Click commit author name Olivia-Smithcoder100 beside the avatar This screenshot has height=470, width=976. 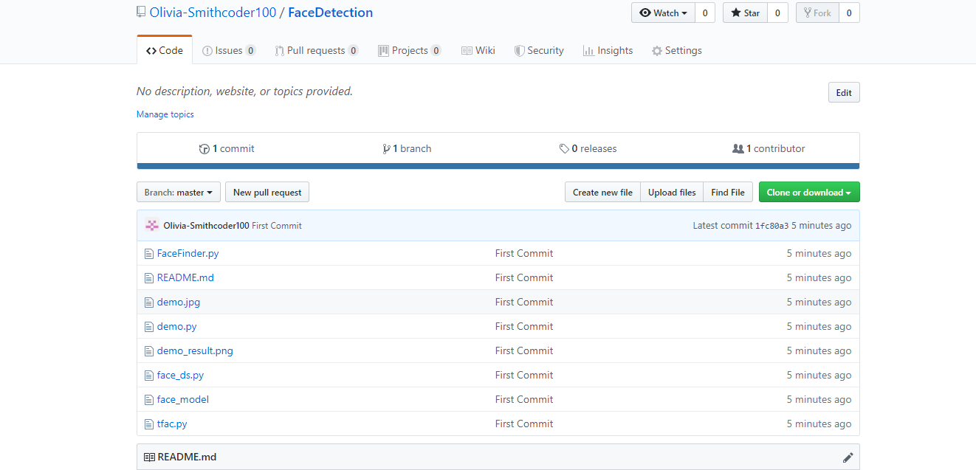click(x=206, y=226)
